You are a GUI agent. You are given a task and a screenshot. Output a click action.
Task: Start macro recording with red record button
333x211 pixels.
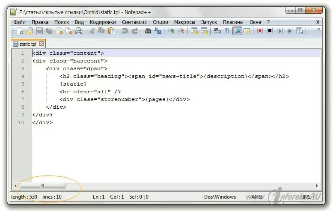[x=260, y=31]
